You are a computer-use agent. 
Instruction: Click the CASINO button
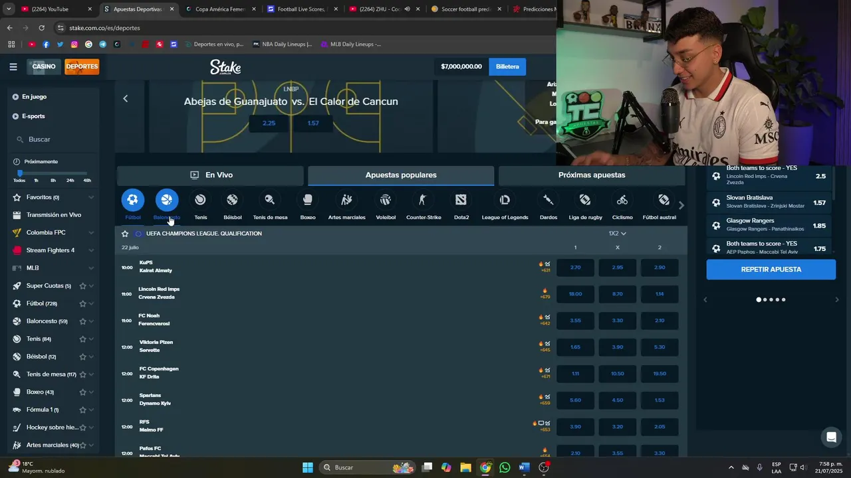(x=44, y=66)
